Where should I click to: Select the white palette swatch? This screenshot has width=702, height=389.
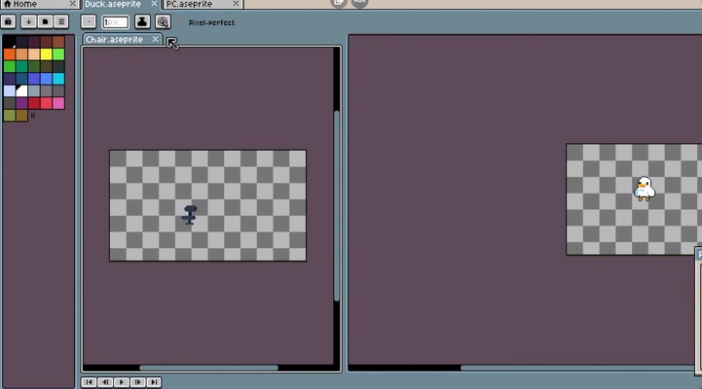21,90
